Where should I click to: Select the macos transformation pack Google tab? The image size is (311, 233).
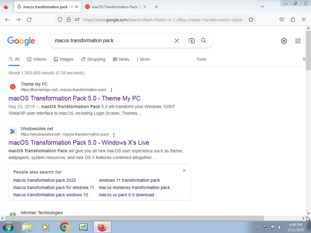(x=48, y=7)
